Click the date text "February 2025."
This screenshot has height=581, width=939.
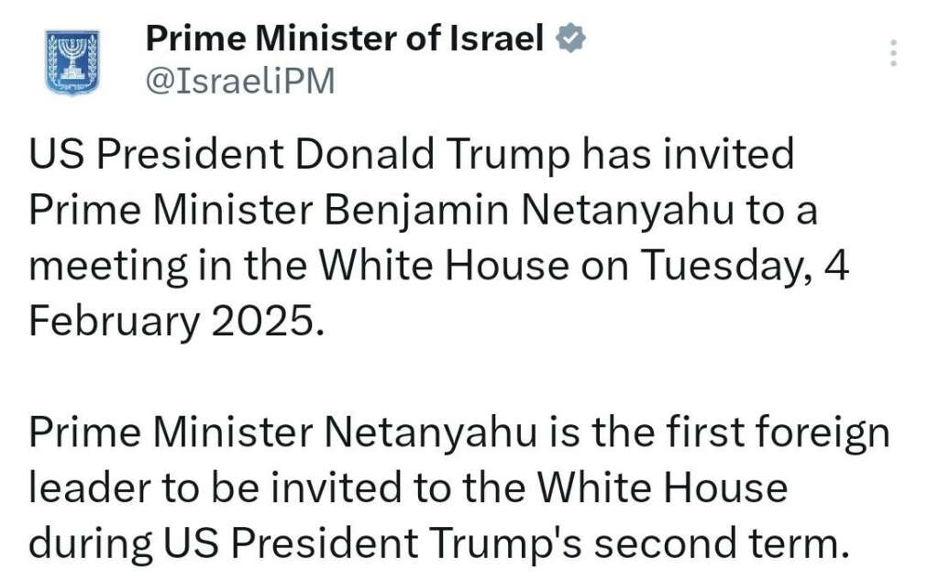[x=177, y=322]
